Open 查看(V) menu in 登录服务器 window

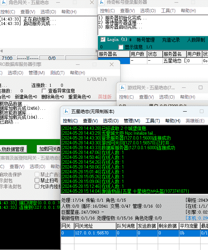(x=128, y=11)
